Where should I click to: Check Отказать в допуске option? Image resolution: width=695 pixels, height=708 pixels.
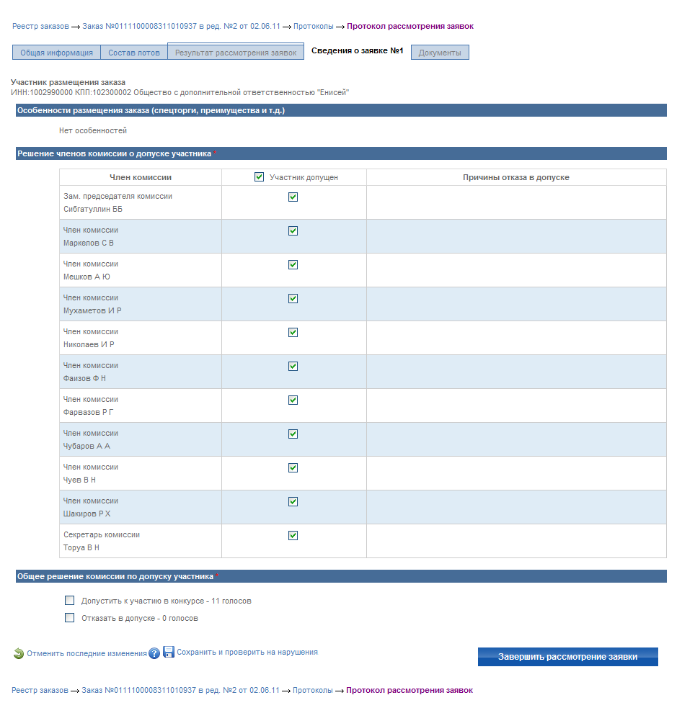[70, 618]
